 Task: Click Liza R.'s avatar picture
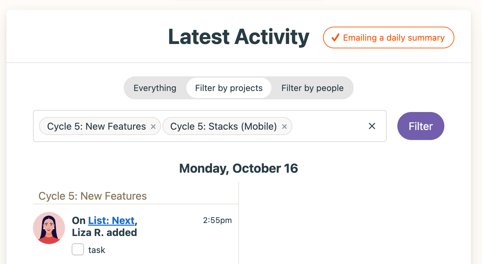49,228
